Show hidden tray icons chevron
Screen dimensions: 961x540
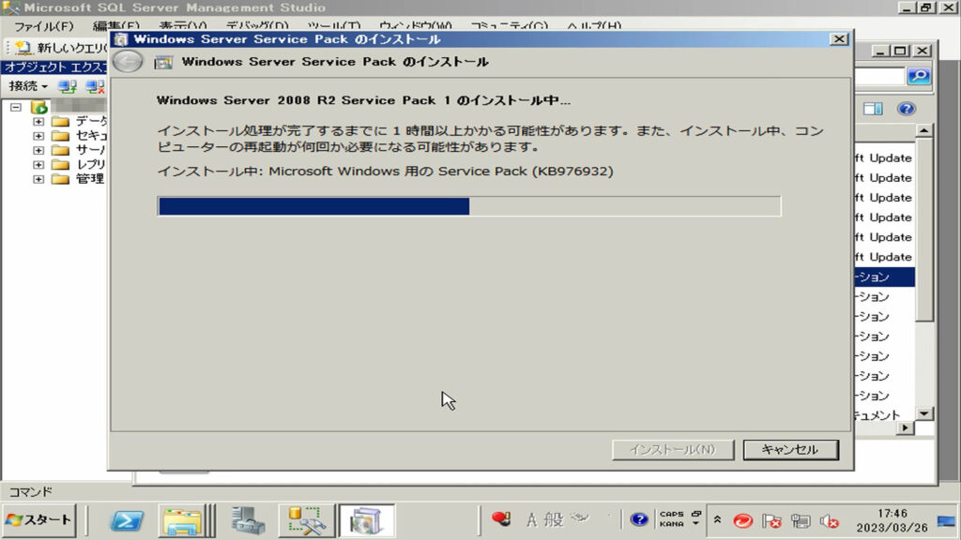click(718, 520)
